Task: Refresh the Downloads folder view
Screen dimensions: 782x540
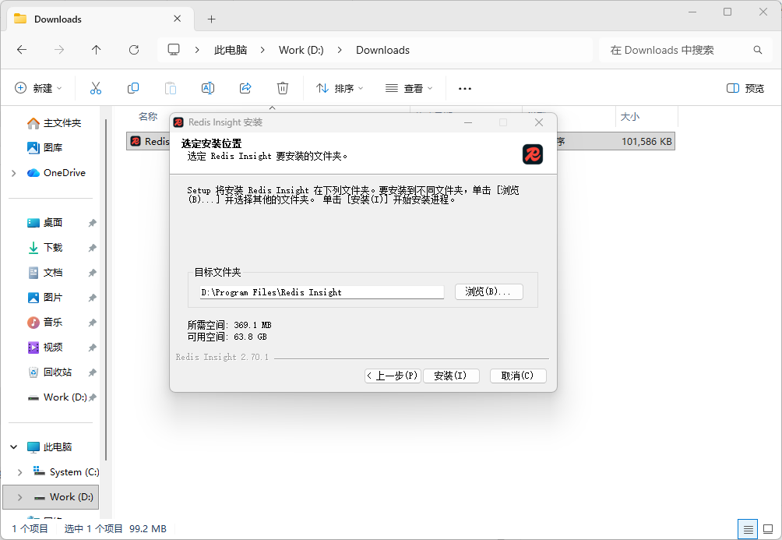Action: pos(134,49)
